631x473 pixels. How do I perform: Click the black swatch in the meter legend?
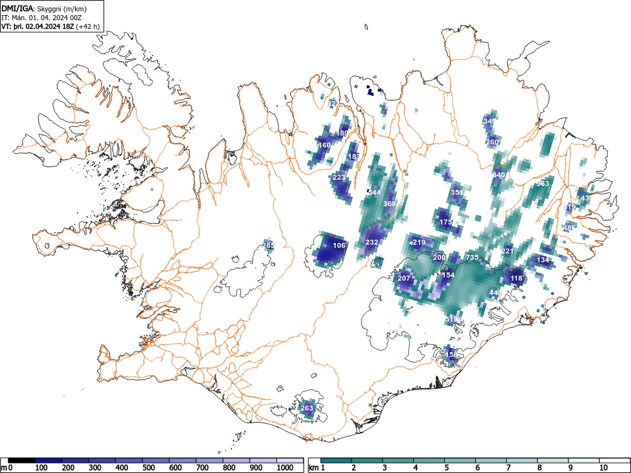tap(21, 460)
